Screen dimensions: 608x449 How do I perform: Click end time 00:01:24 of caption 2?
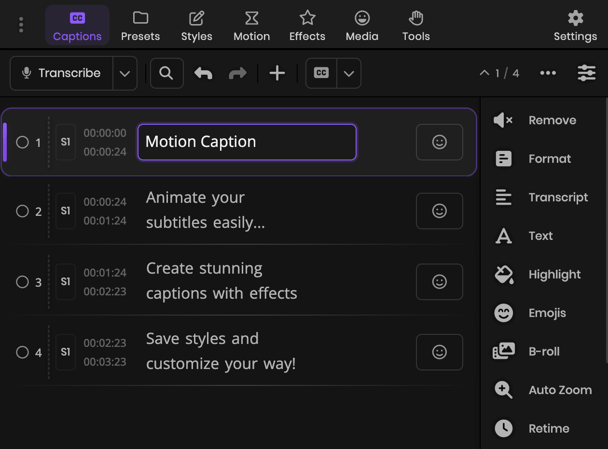point(105,221)
